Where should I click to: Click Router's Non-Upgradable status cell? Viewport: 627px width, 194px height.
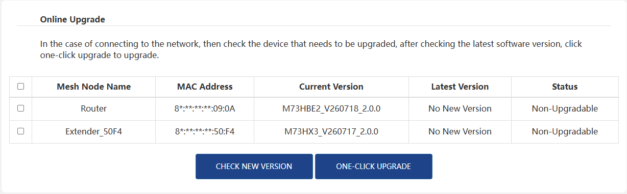pos(565,108)
